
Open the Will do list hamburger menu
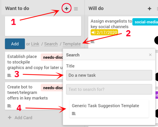pos(157,9)
